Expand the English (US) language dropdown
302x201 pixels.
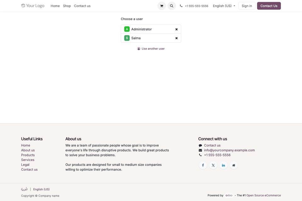(224, 6)
